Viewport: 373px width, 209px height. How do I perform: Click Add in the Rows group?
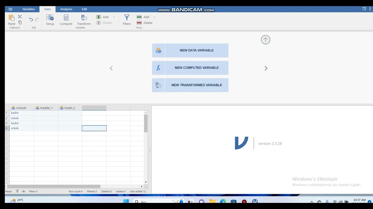click(x=143, y=17)
